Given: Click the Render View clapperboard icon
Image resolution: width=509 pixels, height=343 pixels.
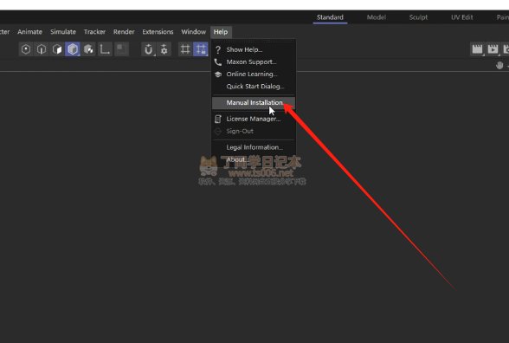Looking at the screenshot, I should [477, 49].
